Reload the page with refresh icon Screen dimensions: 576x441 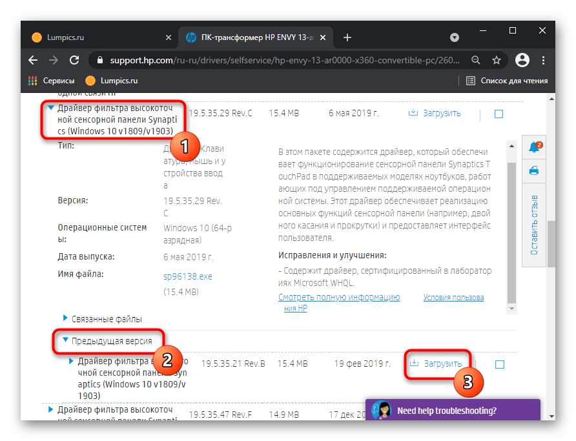74,60
